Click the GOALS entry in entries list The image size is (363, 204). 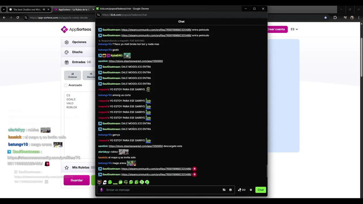pyautogui.click(x=71, y=99)
